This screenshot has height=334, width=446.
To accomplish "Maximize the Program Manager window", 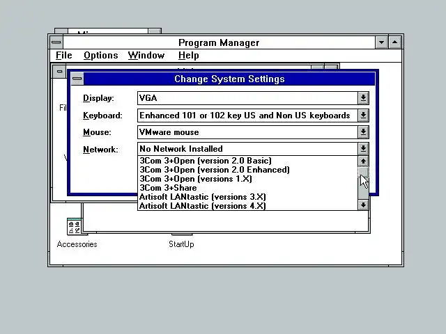I will [x=395, y=42].
